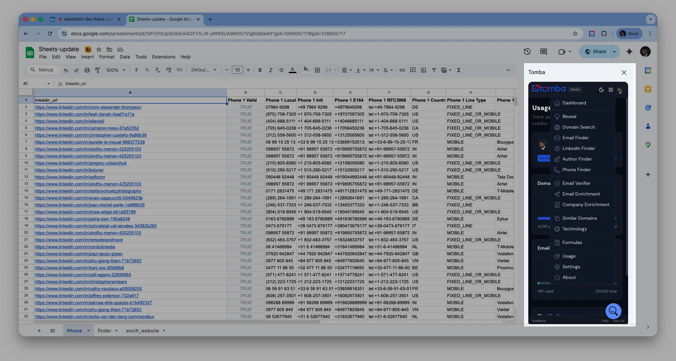Open the name box dropdown arrow
Screen dimensions: 676x361
tap(49, 84)
